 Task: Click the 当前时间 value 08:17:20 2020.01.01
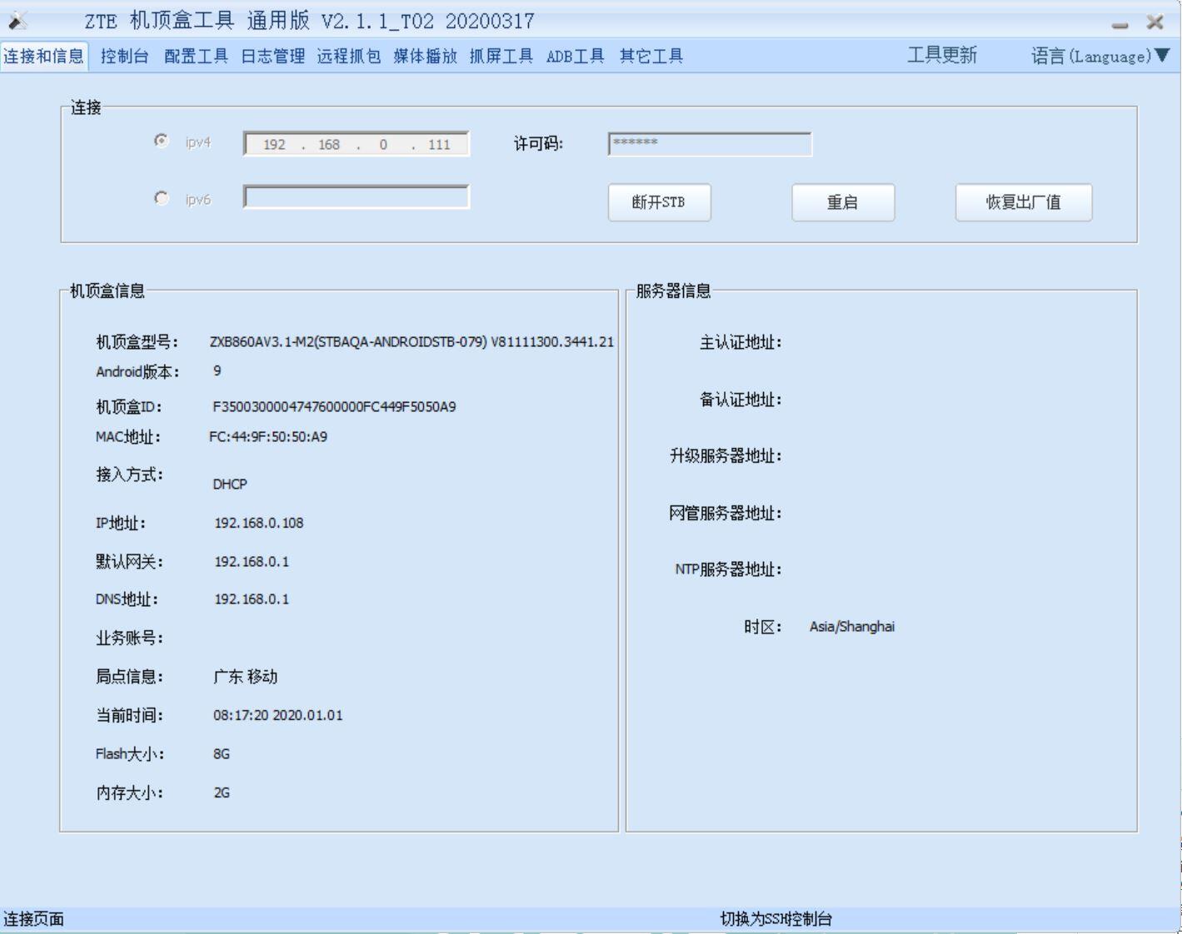tap(277, 715)
